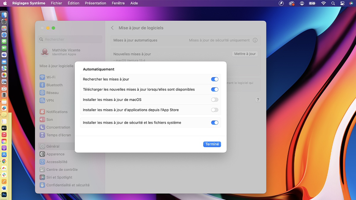
Task: Launch Microsoft Word from the Dock
Action: coord(4,188)
